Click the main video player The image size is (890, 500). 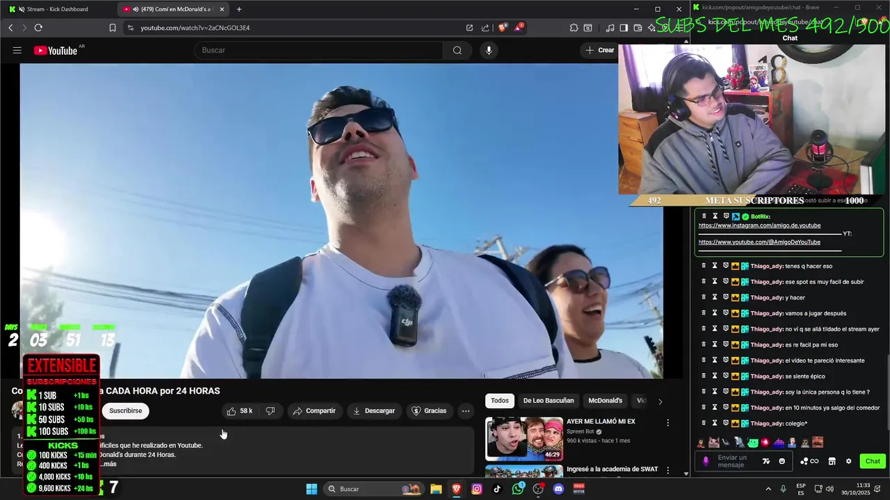point(341,221)
